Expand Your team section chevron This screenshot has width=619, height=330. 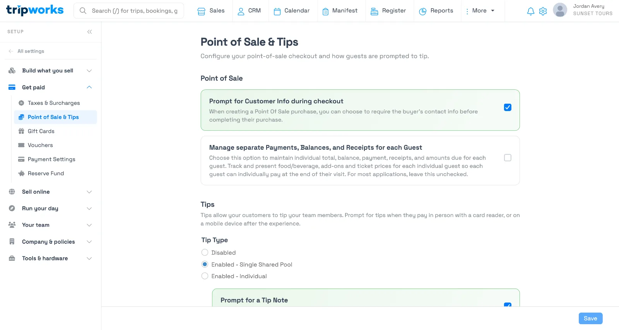click(x=89, y=225)
